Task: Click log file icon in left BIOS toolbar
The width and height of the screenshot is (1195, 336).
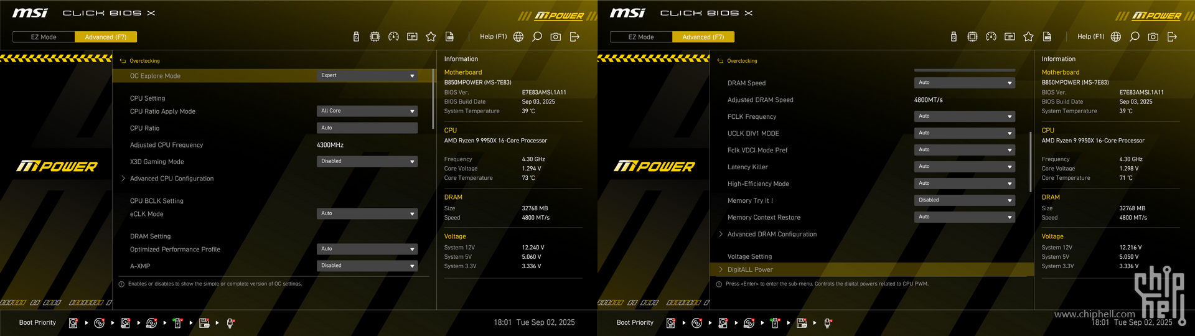Action: (x=449, y=37)
